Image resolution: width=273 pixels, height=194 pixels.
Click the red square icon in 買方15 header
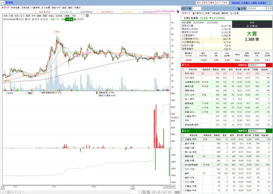point(267,65)
